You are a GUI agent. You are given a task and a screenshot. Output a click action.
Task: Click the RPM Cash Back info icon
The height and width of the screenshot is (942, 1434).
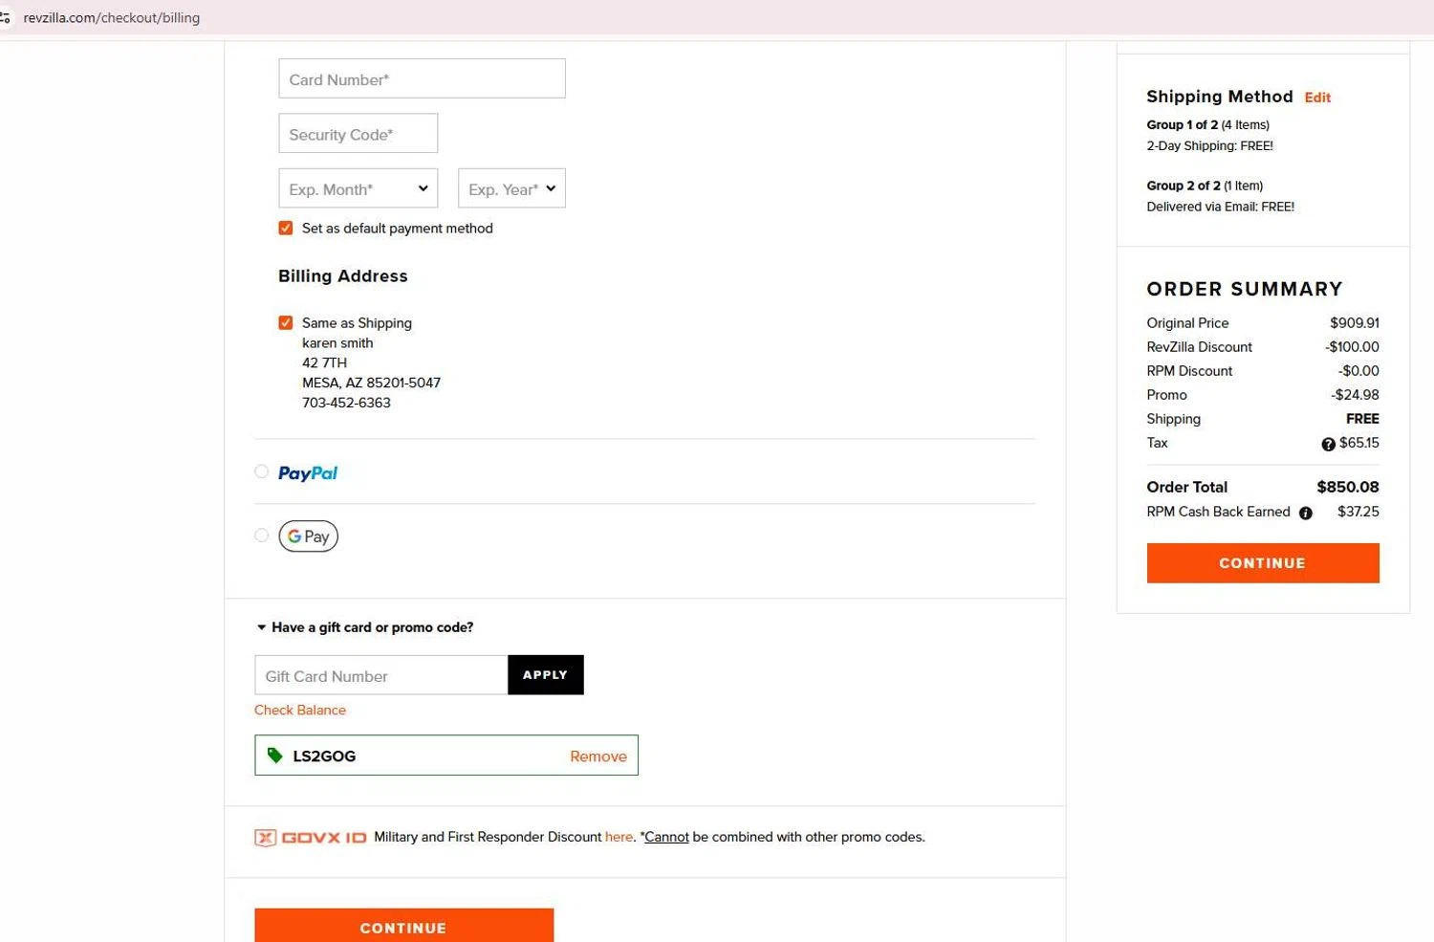[1306, 513]
